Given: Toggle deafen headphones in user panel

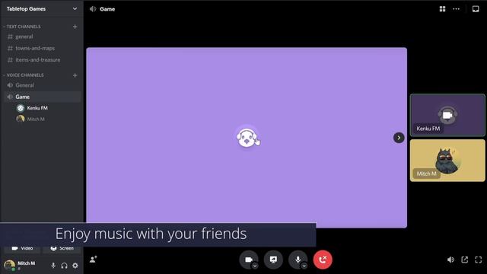Looking at the screenshot, I should (64, 266).
